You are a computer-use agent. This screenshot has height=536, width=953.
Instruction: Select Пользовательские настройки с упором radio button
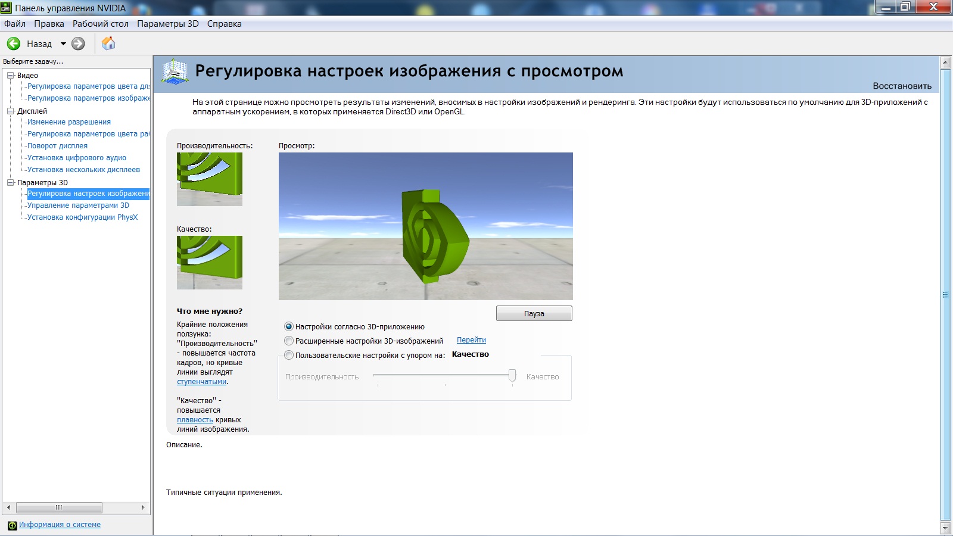pyautogui.click(x=289, y=355)
